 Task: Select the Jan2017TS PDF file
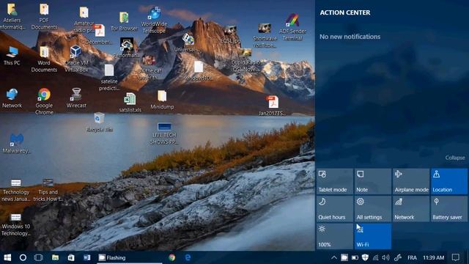click(272, 106)
